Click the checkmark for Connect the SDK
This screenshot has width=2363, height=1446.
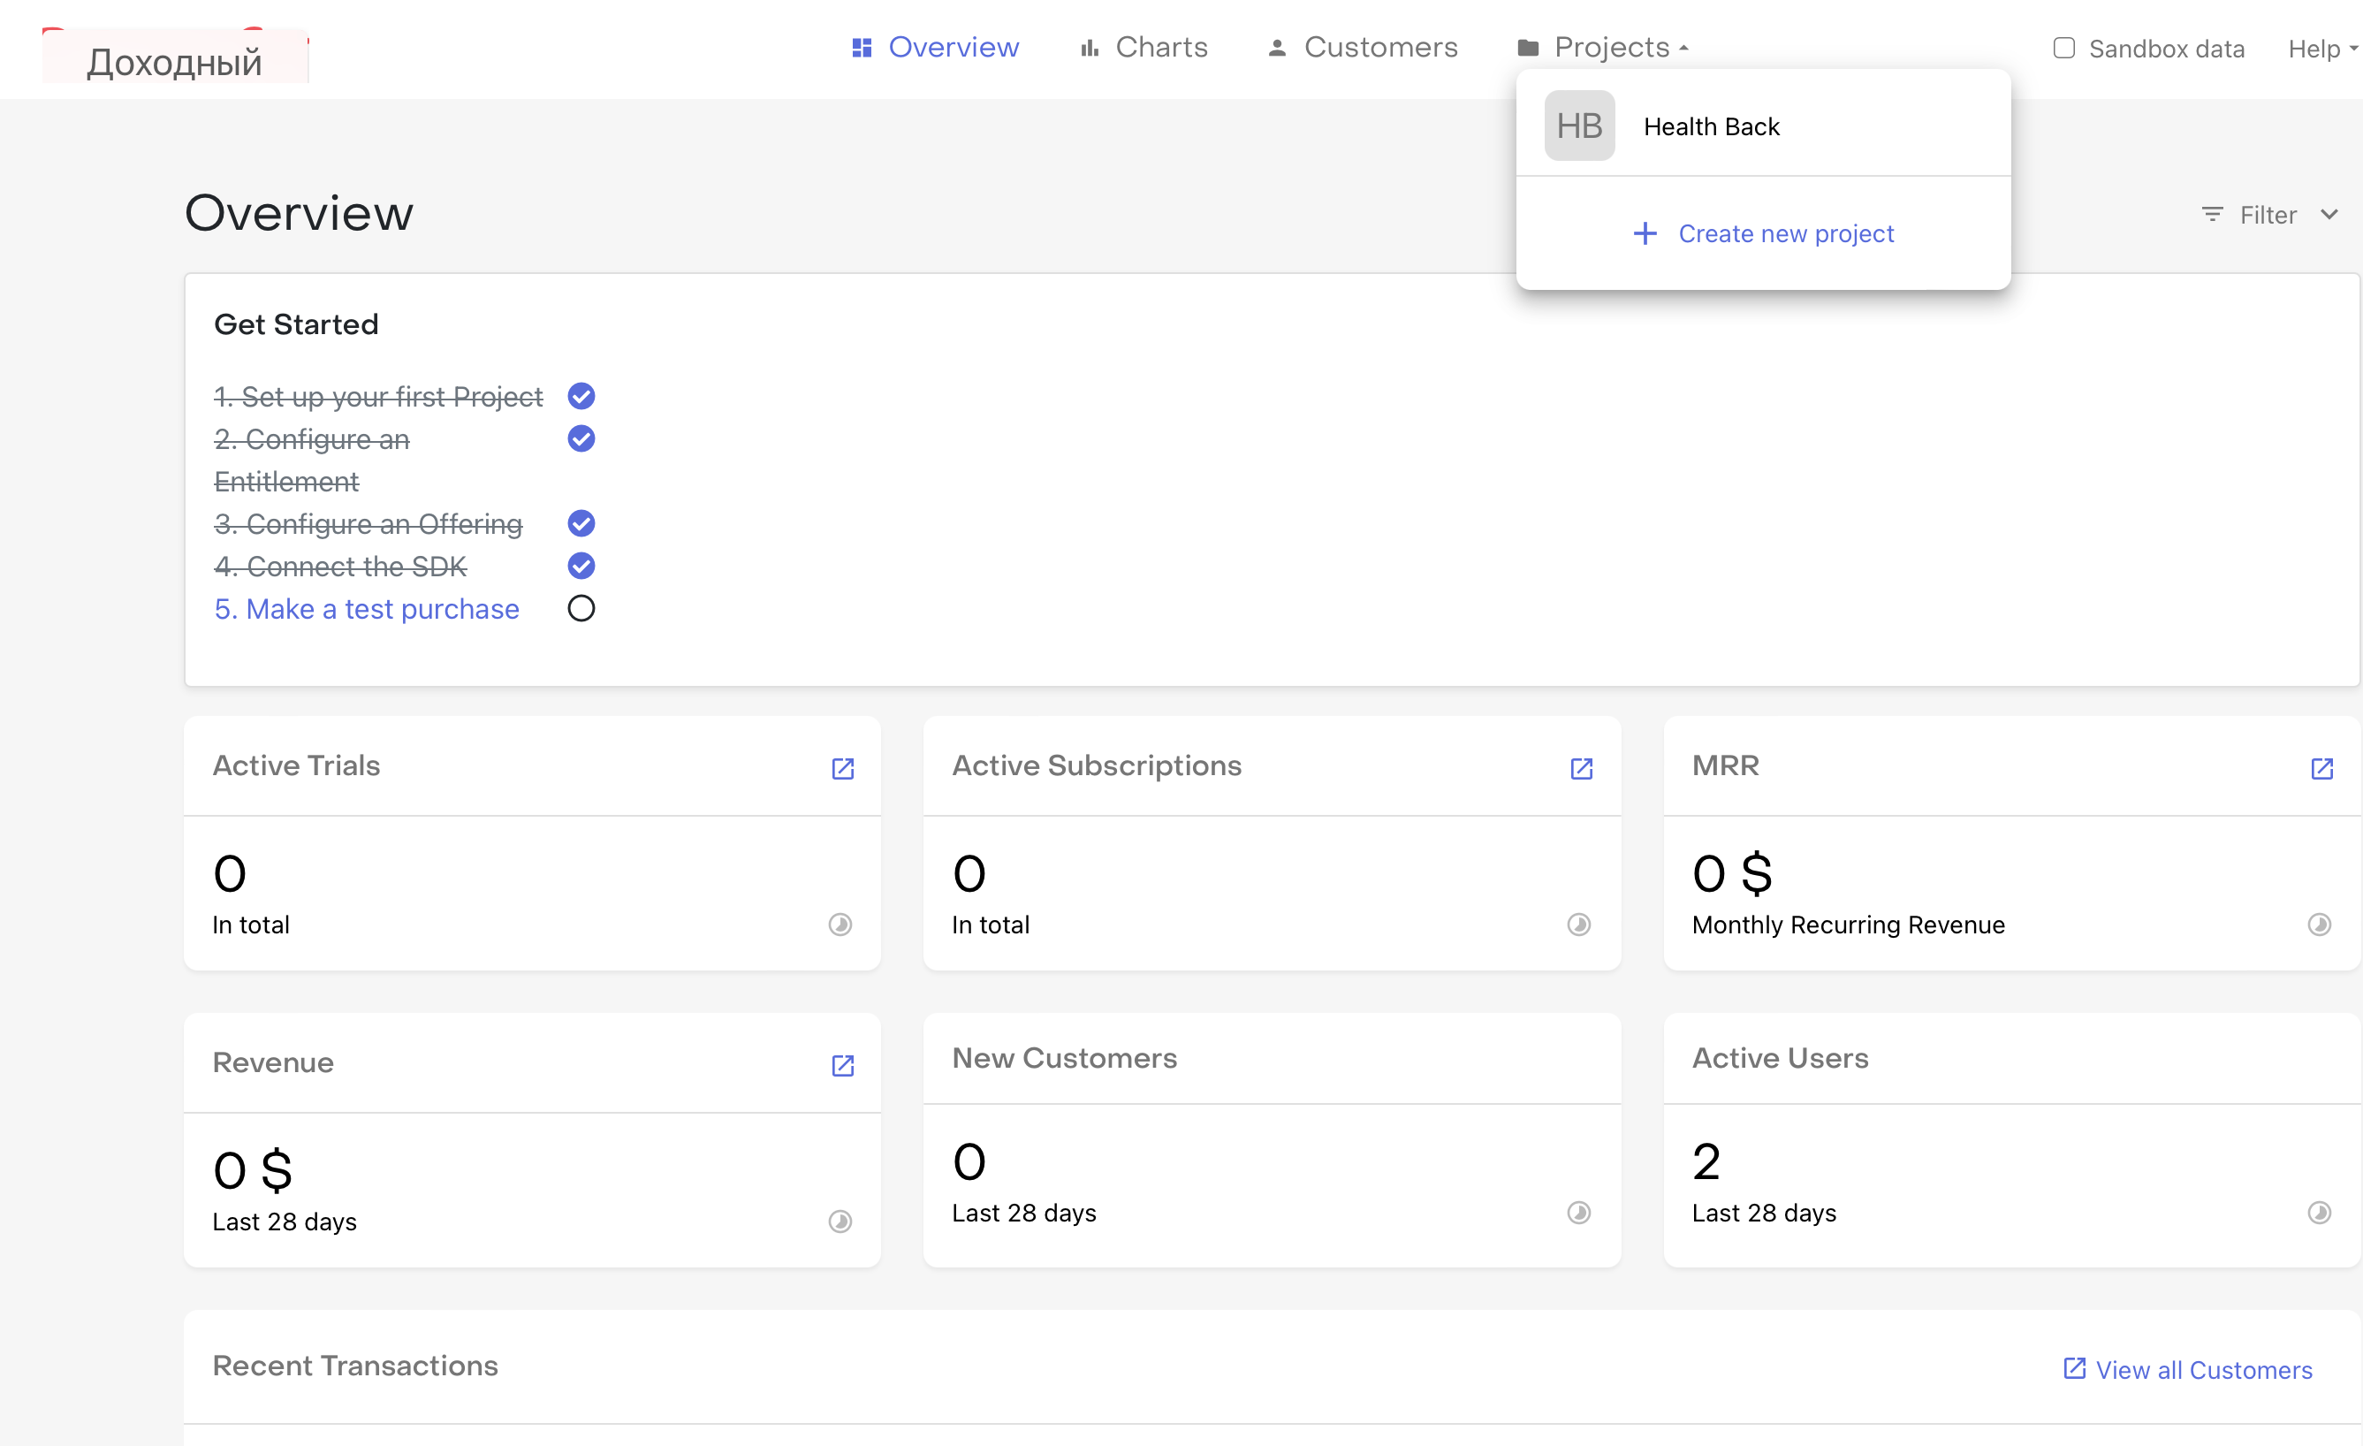[581, 566]
